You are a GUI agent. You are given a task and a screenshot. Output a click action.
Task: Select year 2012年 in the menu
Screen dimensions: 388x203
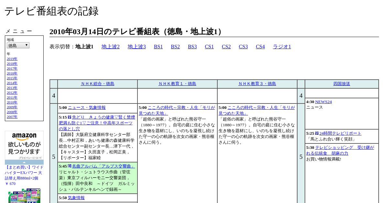(x=12, y=93)
